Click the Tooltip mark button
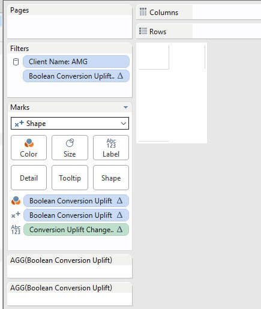 click(70, 178)
